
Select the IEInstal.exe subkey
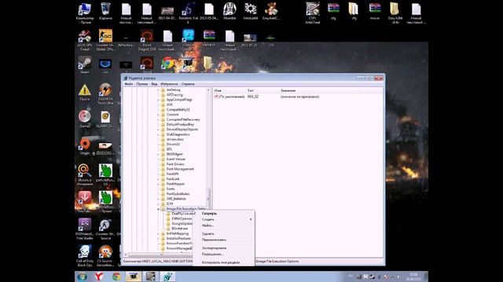coord(180,229)
